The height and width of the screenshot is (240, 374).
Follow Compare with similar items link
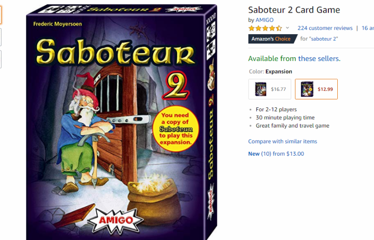tap(282, 142)
